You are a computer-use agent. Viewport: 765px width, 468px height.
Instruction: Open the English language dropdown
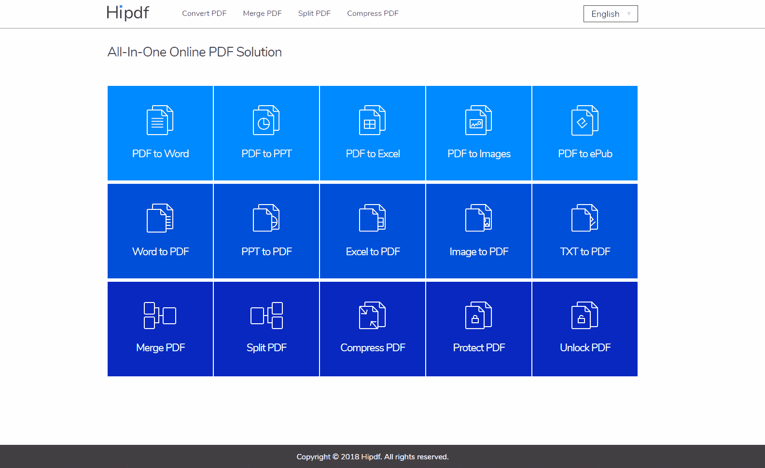[610, 14]
